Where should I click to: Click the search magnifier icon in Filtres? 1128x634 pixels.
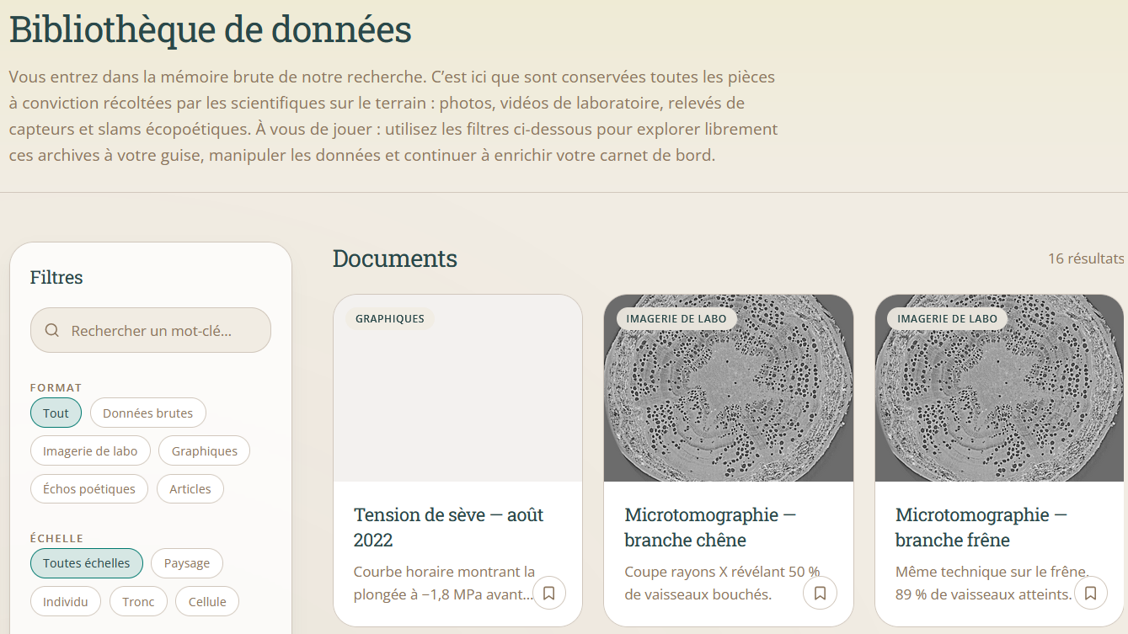[x=52, y=330]
